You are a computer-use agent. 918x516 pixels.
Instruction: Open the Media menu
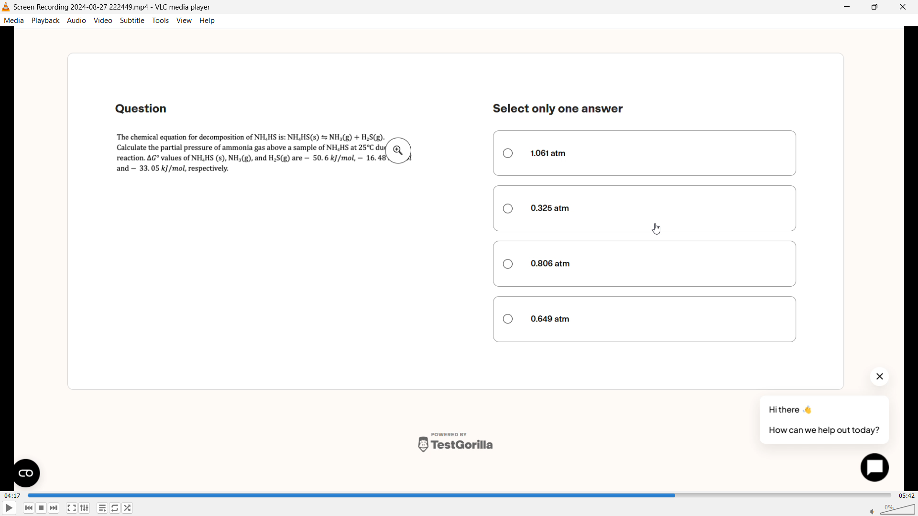pyautogui.click(x=14, y=21)
